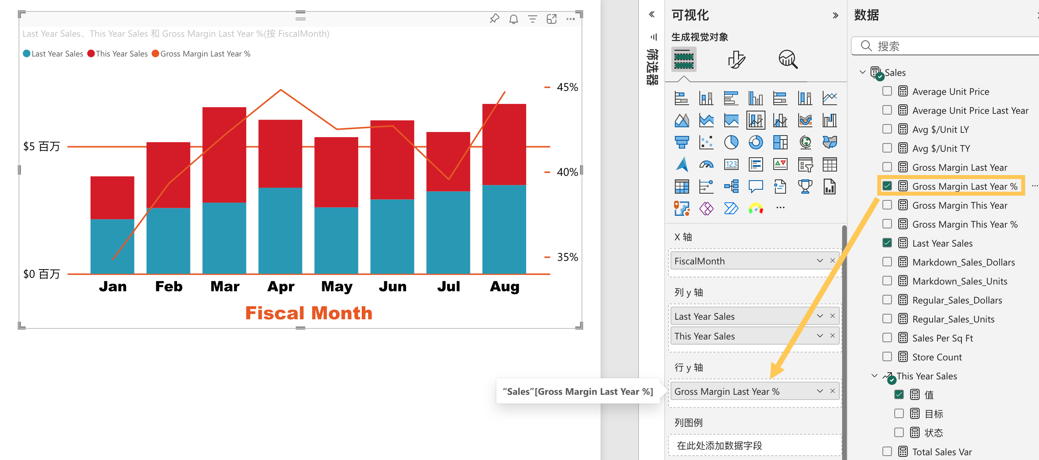The width and height of the screenshot is (1039, 460).
Task: Open Gross Margin Last Year % well dropdown
Action: point(820,391)
